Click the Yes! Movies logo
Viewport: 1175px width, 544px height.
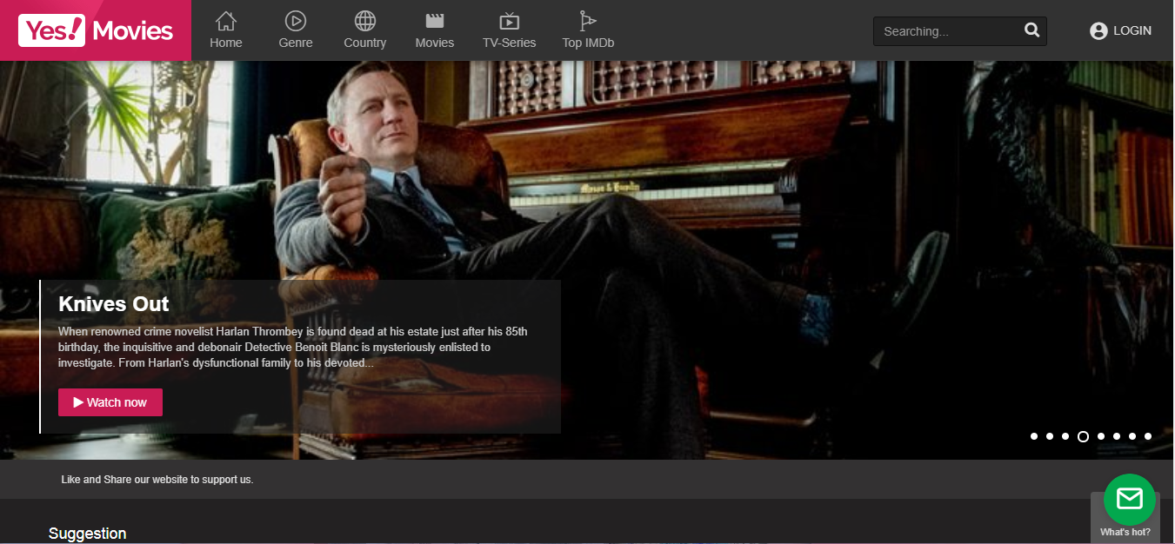coord(96,30)
